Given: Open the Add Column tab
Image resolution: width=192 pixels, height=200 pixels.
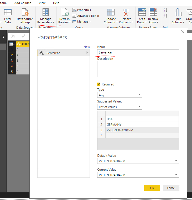Looking at the screenshot, I should point(23,3).
